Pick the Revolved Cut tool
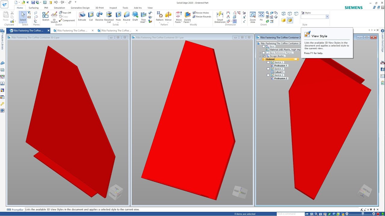The height and width of the screenshot is (216, 385). tap(109, 17)
